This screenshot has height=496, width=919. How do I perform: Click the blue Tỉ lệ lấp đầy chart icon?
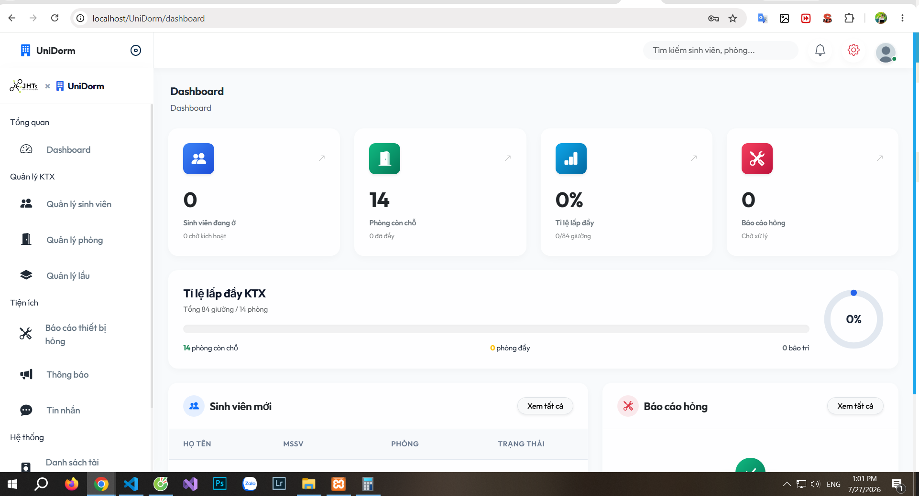(x=571, y=159)
